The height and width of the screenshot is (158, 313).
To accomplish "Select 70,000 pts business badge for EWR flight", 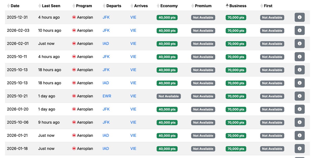I will point(236,96).
